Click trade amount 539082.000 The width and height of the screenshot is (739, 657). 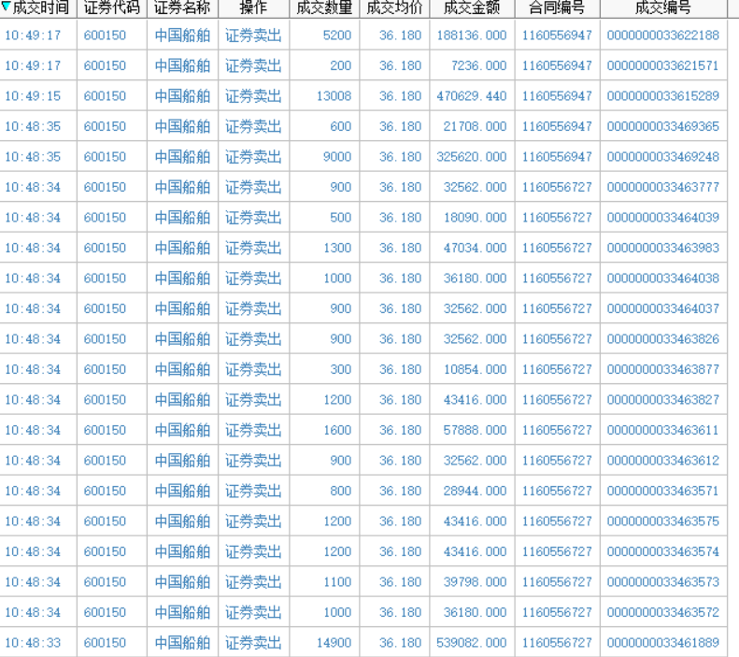[471, 643]
